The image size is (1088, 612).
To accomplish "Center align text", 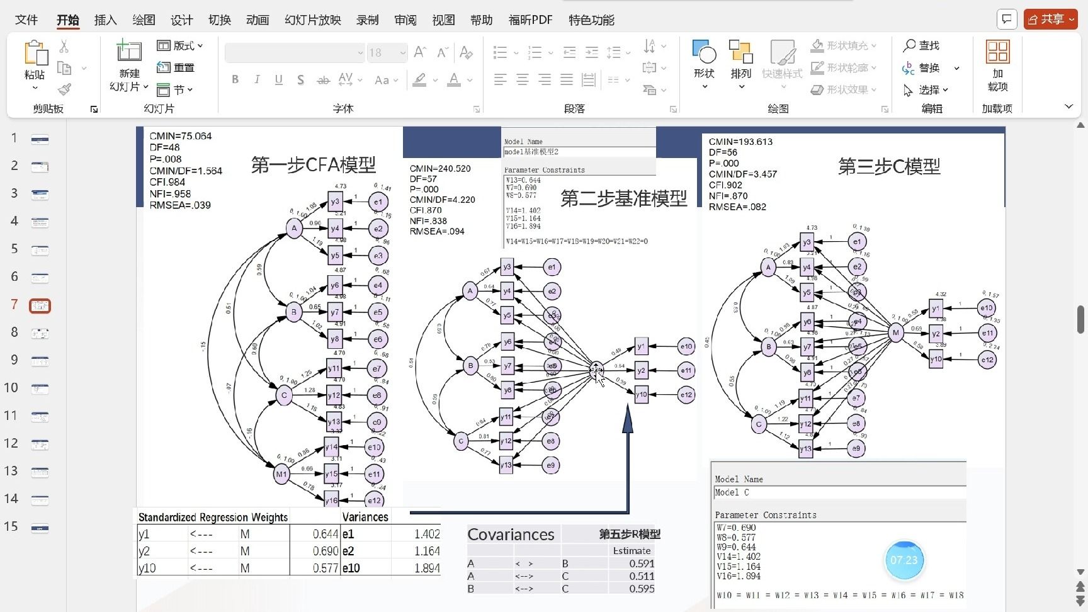I will (523, 79).
